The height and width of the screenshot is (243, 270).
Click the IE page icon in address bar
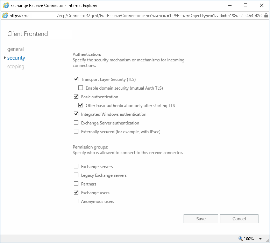coord(5,16)
